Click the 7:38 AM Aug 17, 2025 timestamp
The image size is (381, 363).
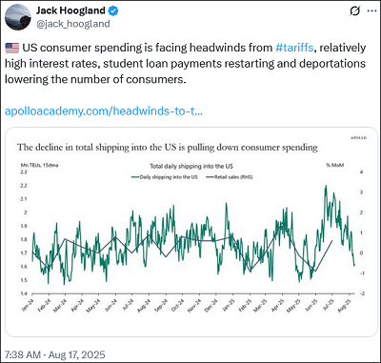click(54, 354)
